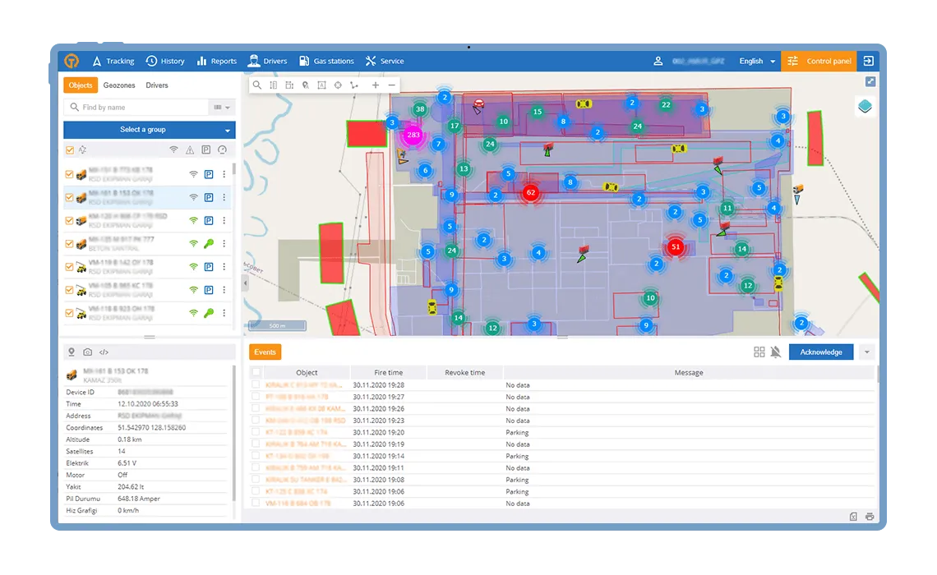Uncheck the first event row checkbox
The image size is (937, 575).
tap(256, 384)
